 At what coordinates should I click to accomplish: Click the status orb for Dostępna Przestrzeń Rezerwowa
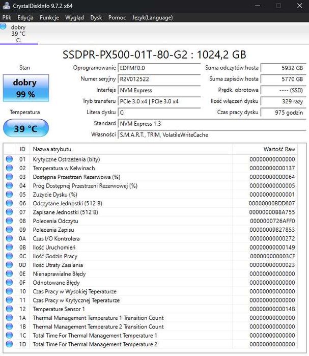(9, 177)
